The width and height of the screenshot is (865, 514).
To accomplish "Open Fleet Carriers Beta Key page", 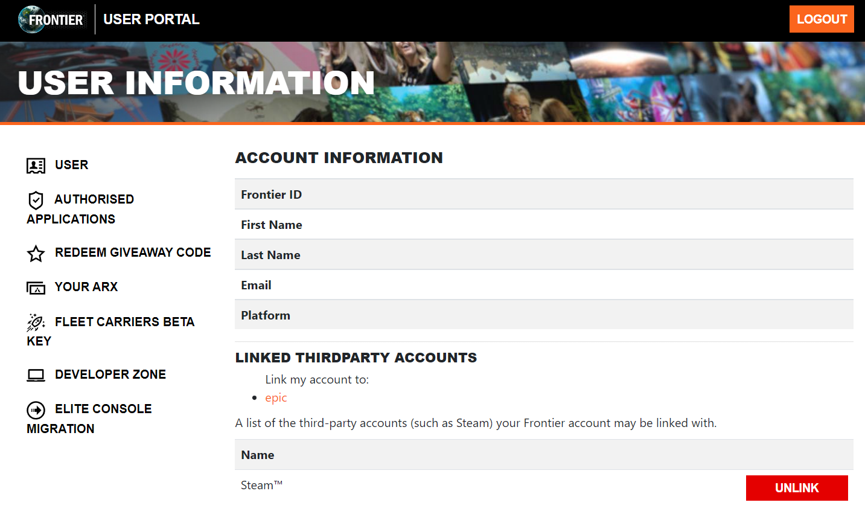I will tap(124, 322).
